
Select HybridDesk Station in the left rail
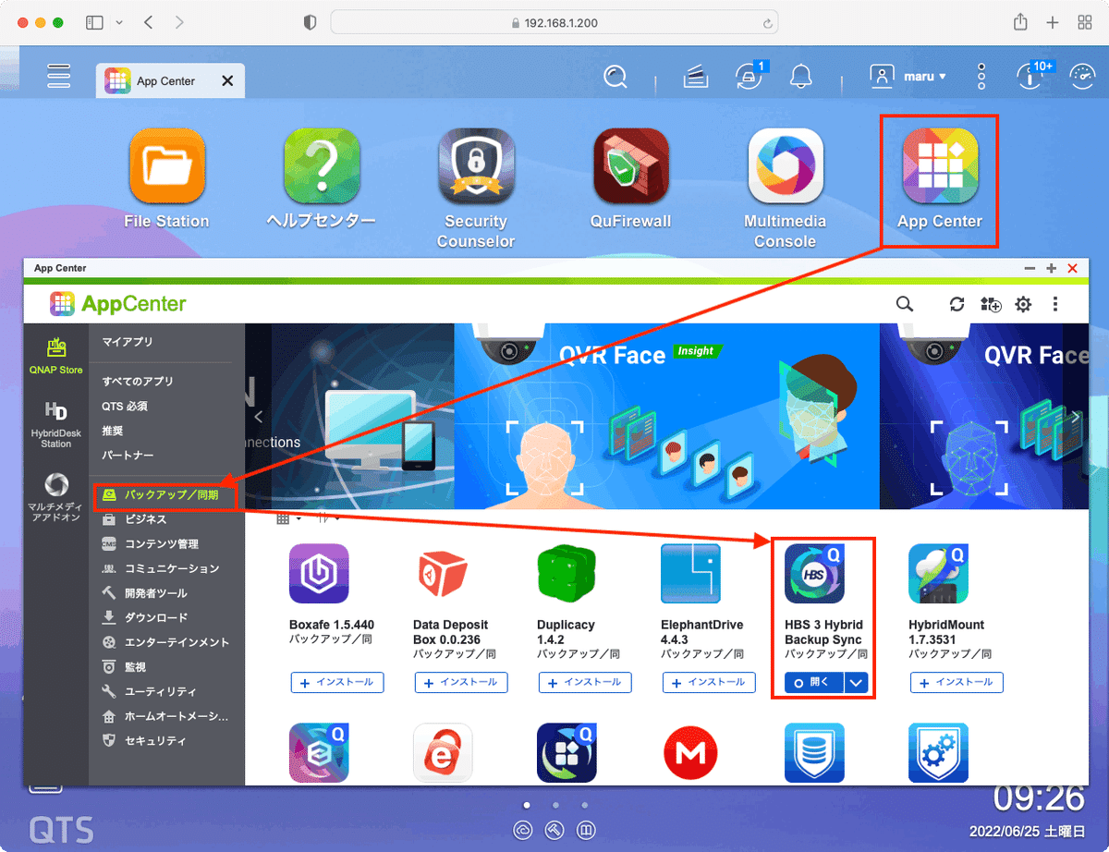(x=55, y=424)
